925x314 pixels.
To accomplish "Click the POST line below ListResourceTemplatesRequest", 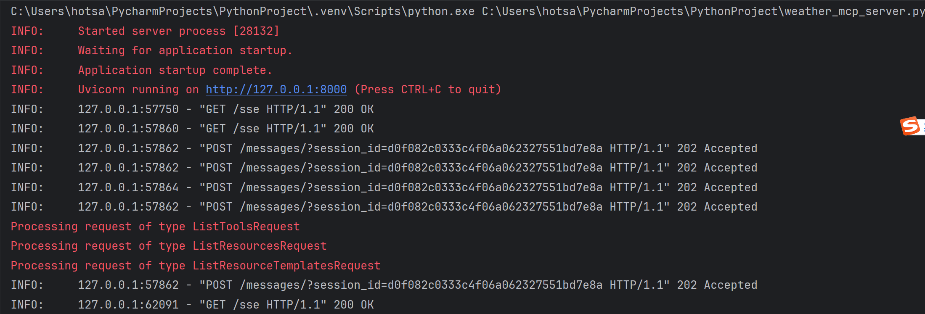I will [x=416, y=285].
